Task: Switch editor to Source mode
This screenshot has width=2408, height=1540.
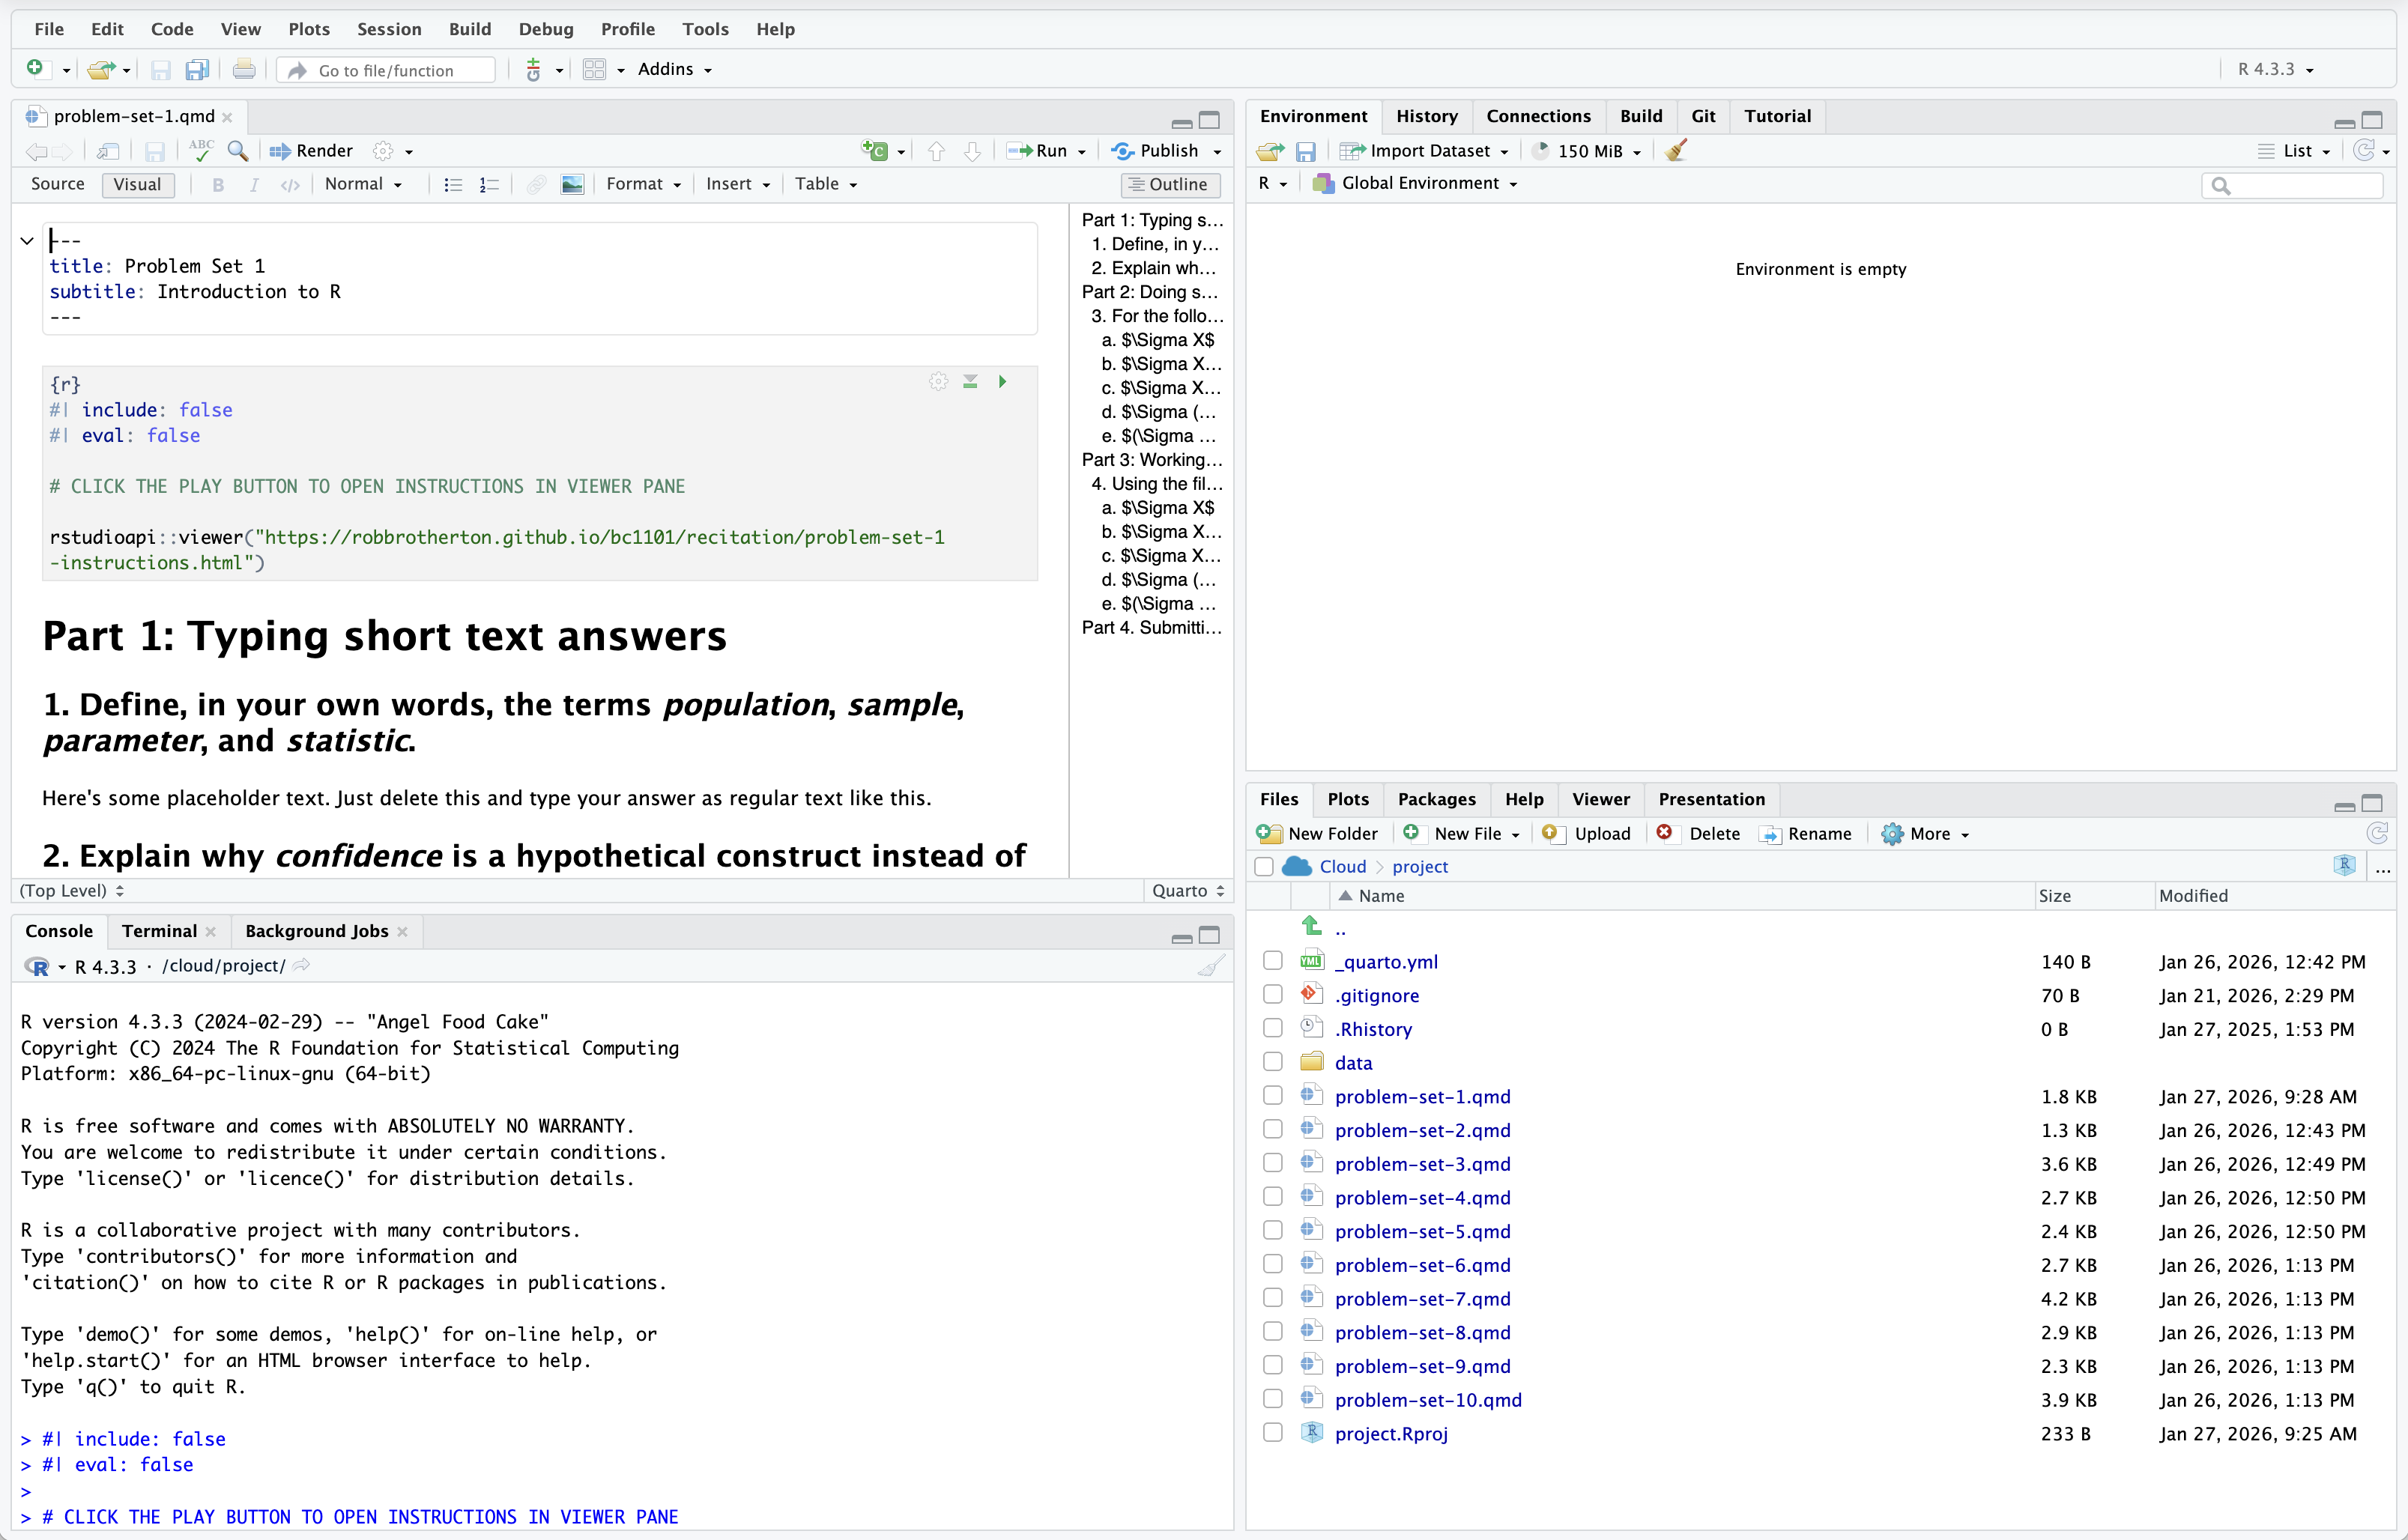Action: tap(58, 184)
